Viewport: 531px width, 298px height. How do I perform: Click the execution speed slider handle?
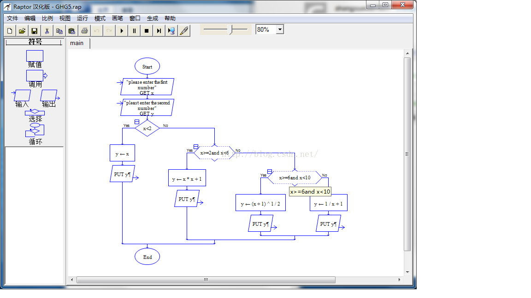coord(231,30)
